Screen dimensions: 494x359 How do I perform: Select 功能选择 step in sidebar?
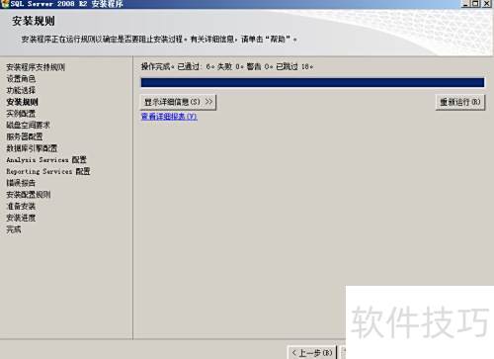click(x=21, y=90)
